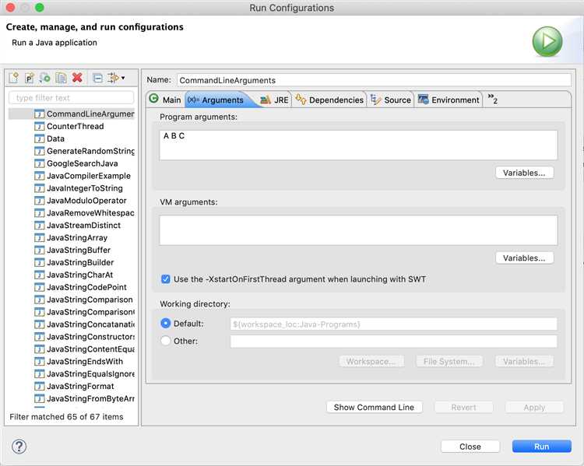Click Variables button under VM arguments
Viewport: 584px width, 466px height.
[x=524, y=258]
